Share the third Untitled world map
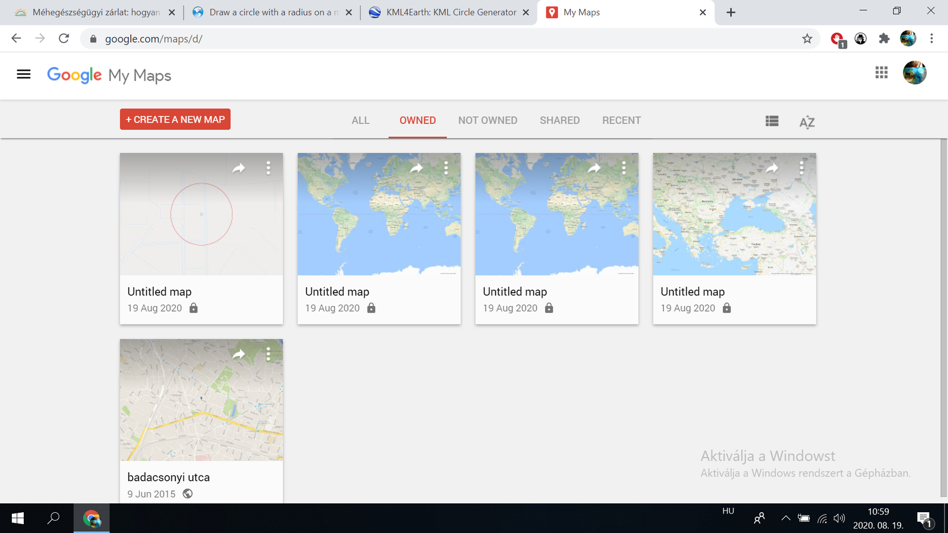The width and height of the screenshot is (948, 533). click(x=594, y=168)
